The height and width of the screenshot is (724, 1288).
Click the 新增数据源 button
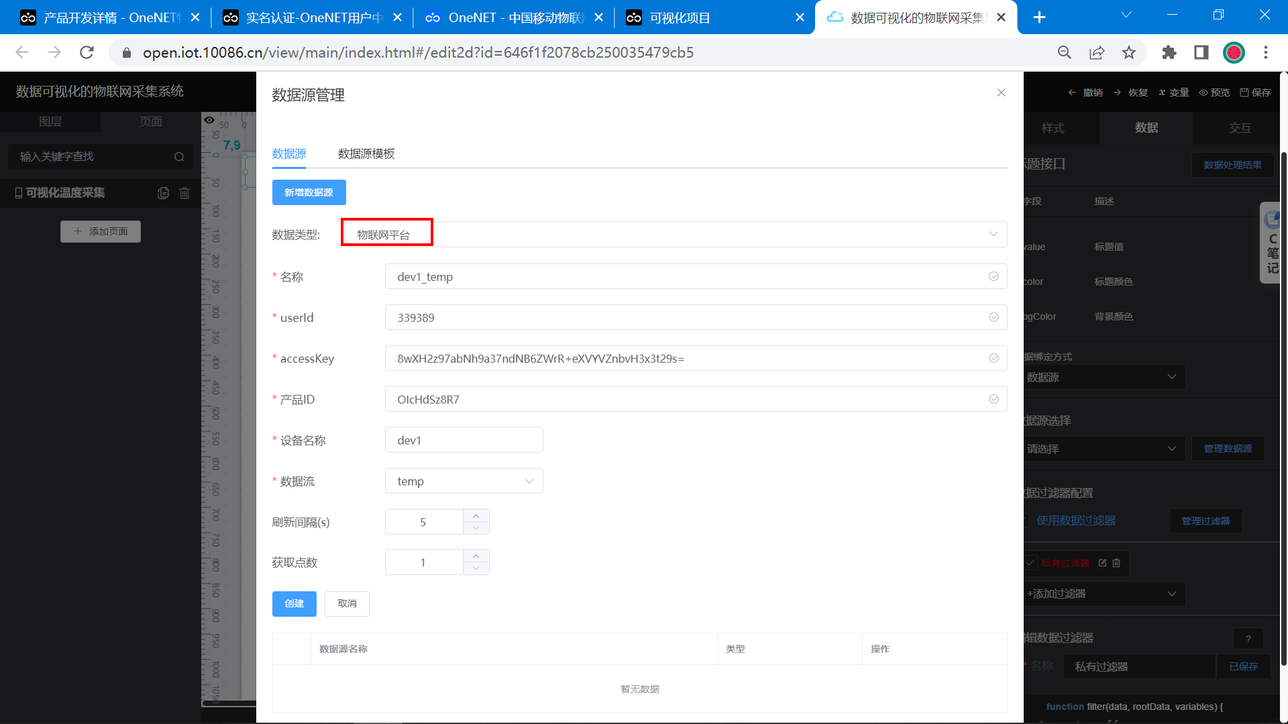click(309, 192)
